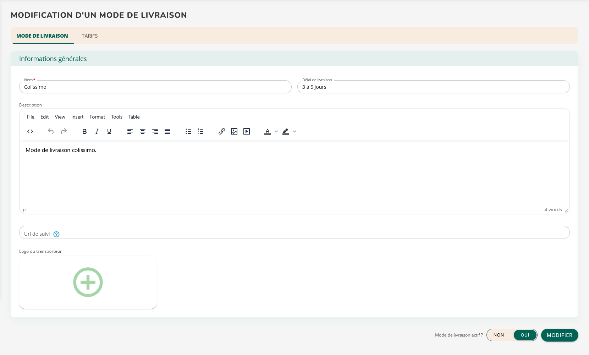The image size is (589, 355).
Task: Apply the text color swatch
Action: 268,131
